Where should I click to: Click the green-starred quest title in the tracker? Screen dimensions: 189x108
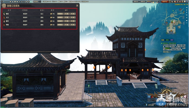pyautogui.click(x=170, y=43)
